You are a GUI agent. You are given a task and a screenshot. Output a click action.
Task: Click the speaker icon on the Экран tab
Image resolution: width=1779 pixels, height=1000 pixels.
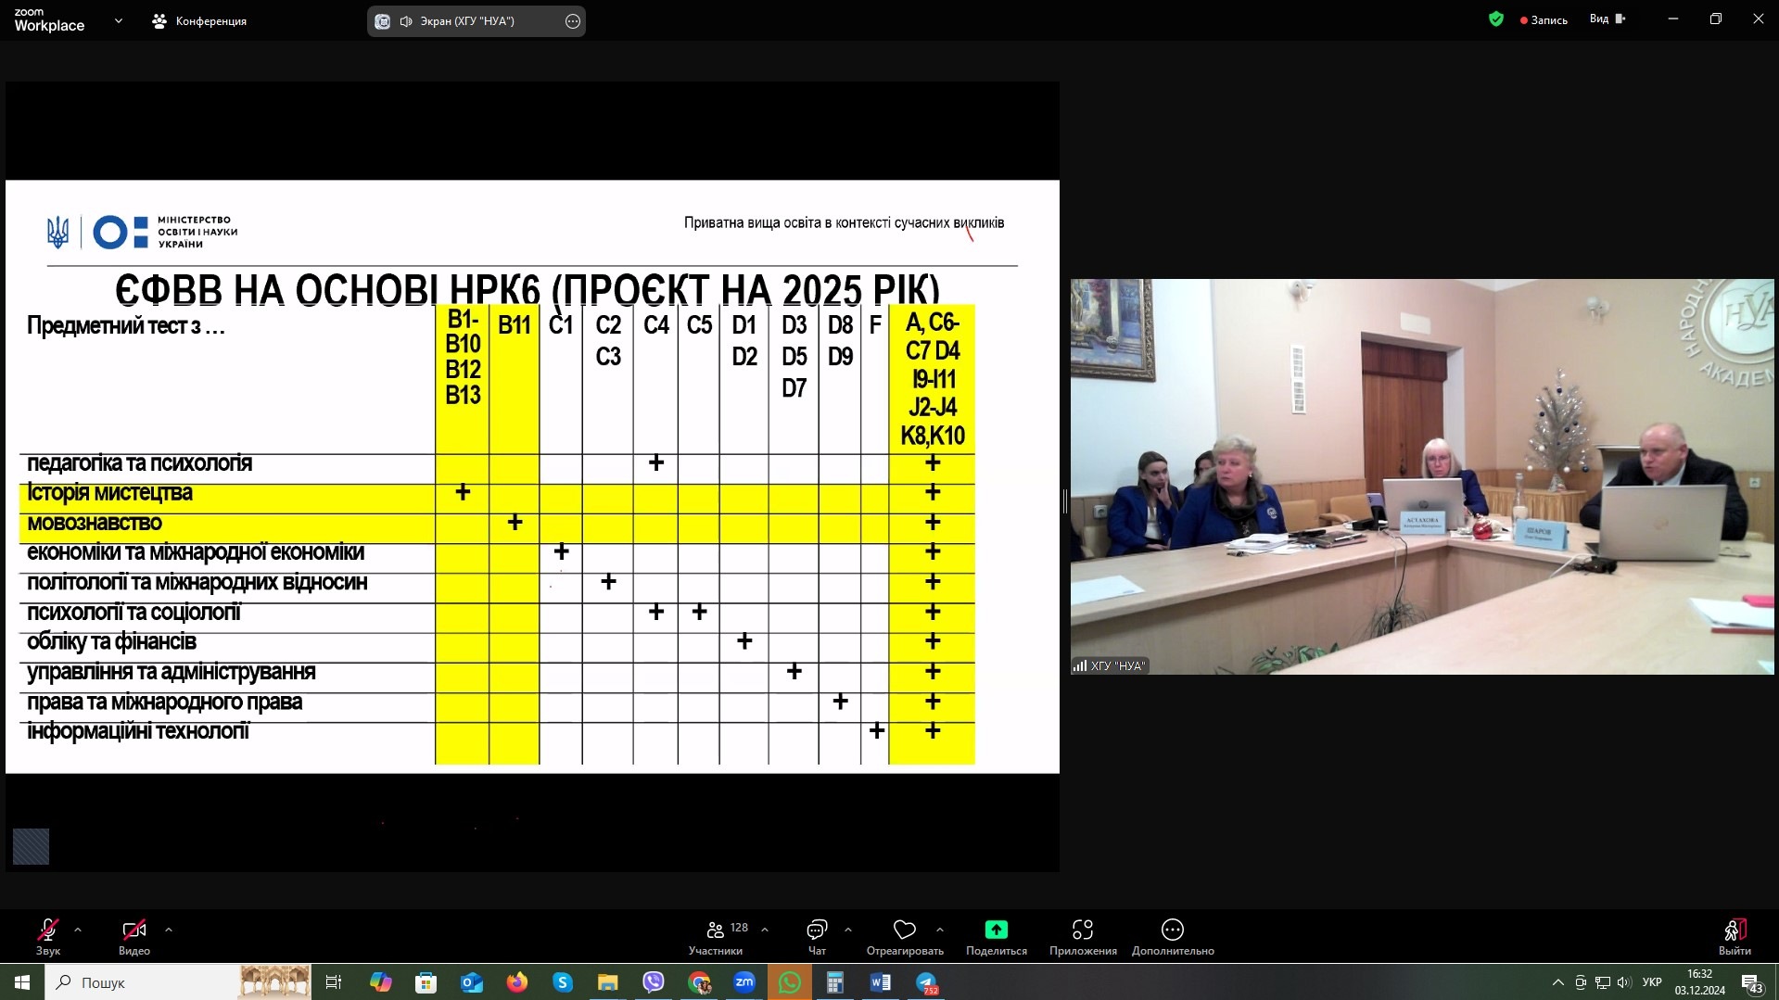(x=406, y=21)
